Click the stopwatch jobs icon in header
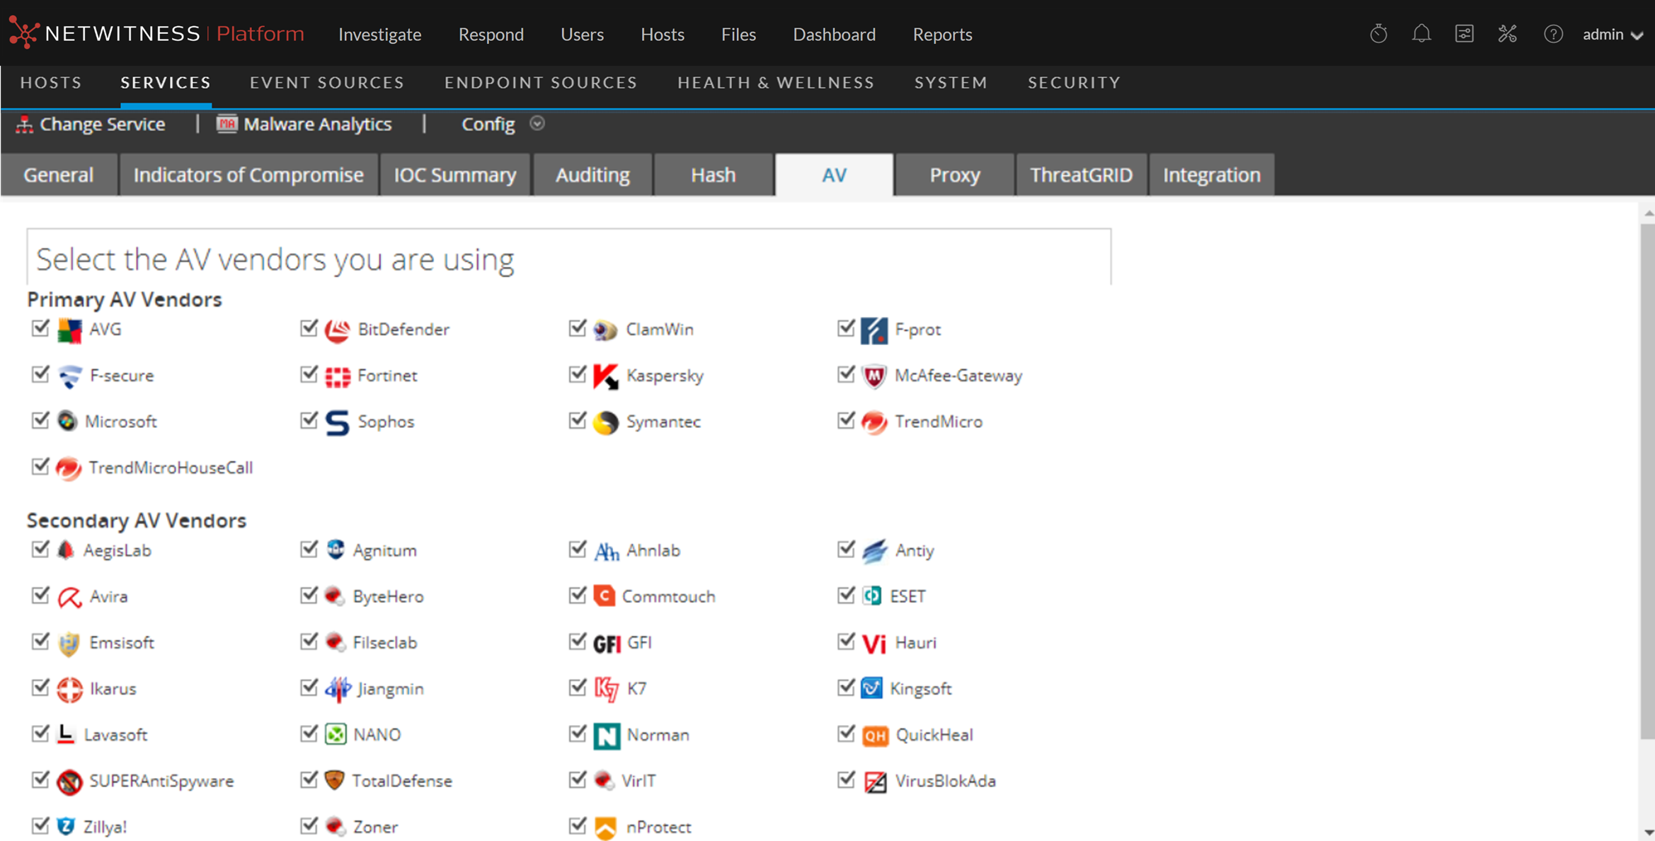The width and height of the screenshot is (1655, 841). [1378, 34]
